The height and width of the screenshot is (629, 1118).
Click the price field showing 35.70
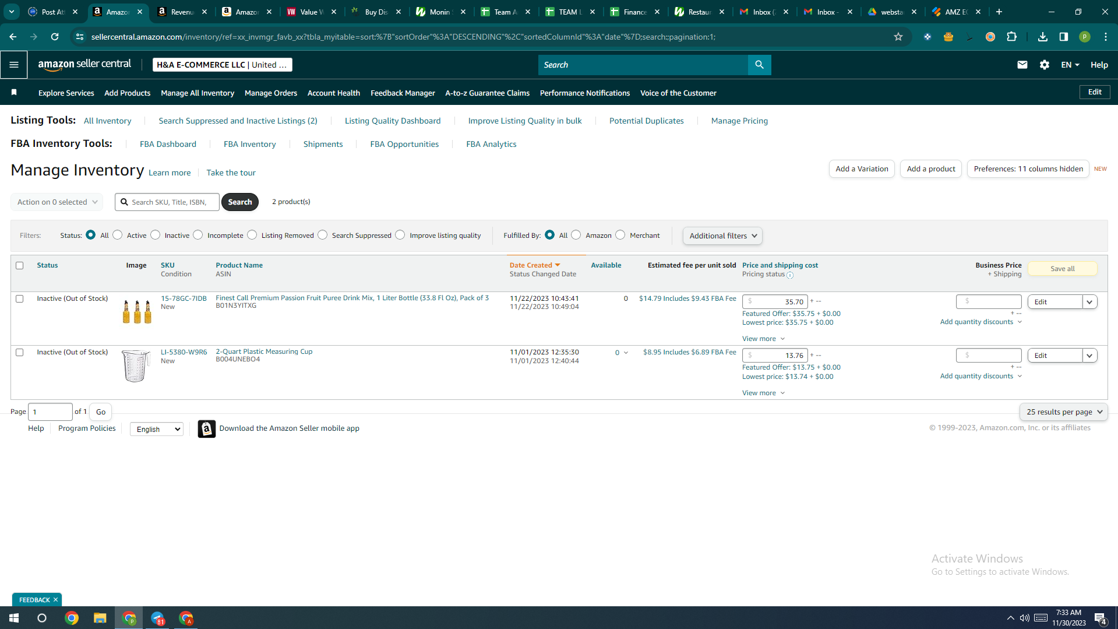click(x=775, y=302)
